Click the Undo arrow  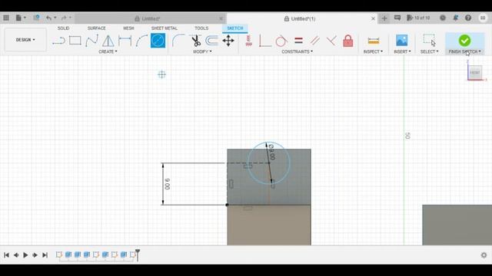(x=48, y=18)
